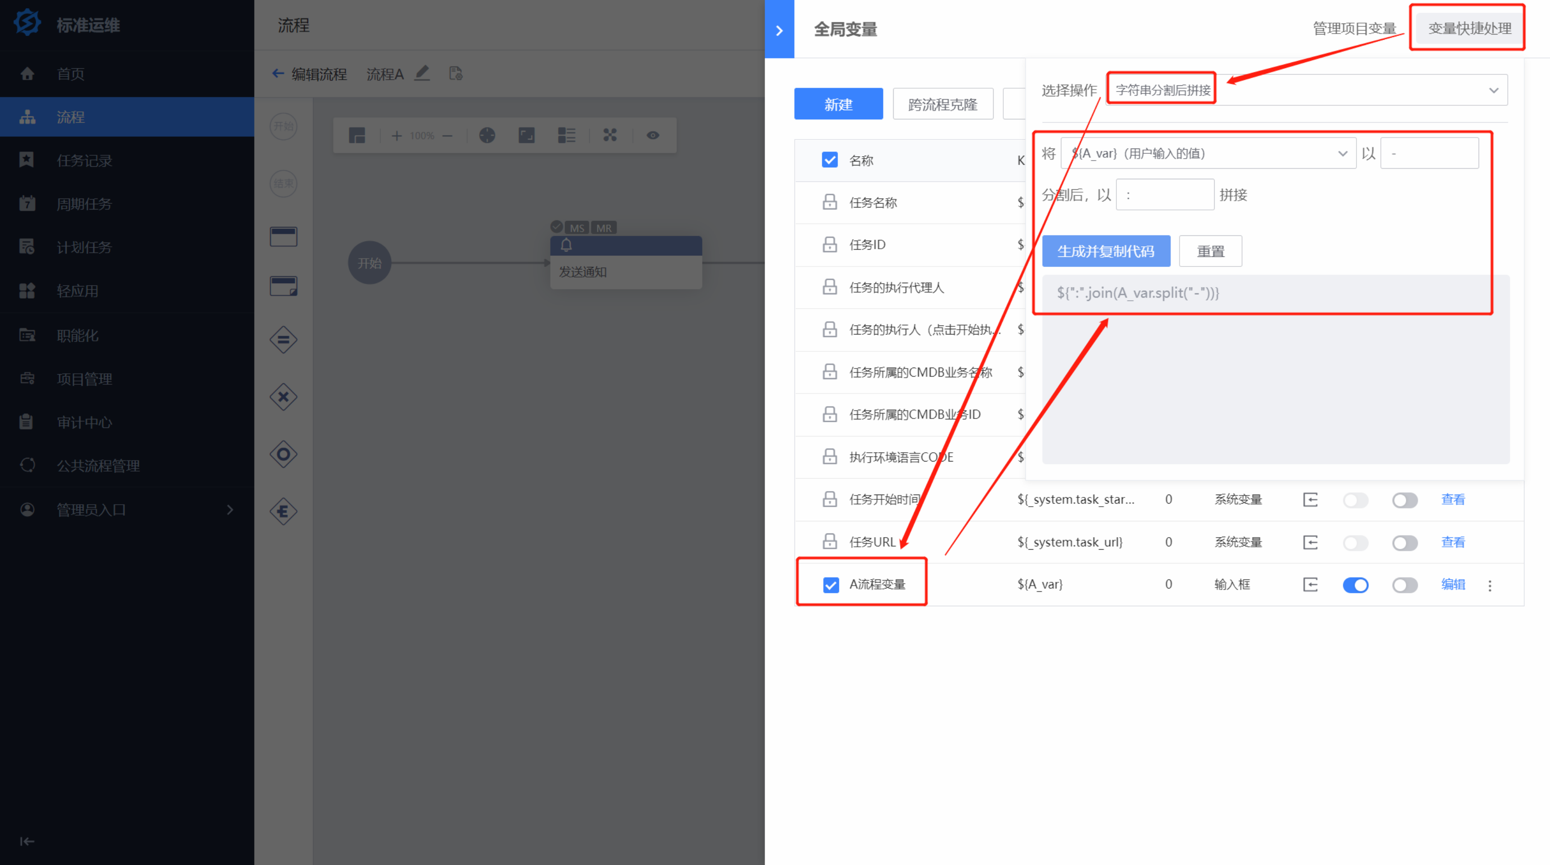Image resolution: width=1550 pixels, height=865 pixels.
Task: Go to 项目管理 in the sidebar
Action: [84, 379]
